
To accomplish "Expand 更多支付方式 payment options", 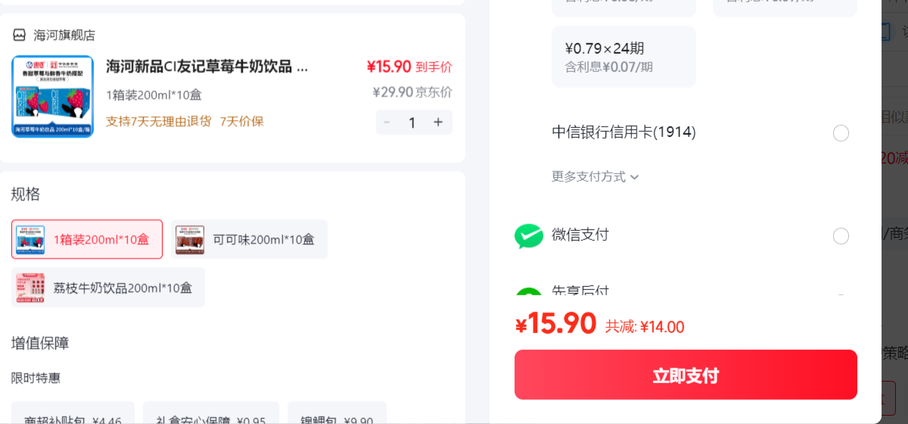I will pyautogui.click(x=595, y=176).
